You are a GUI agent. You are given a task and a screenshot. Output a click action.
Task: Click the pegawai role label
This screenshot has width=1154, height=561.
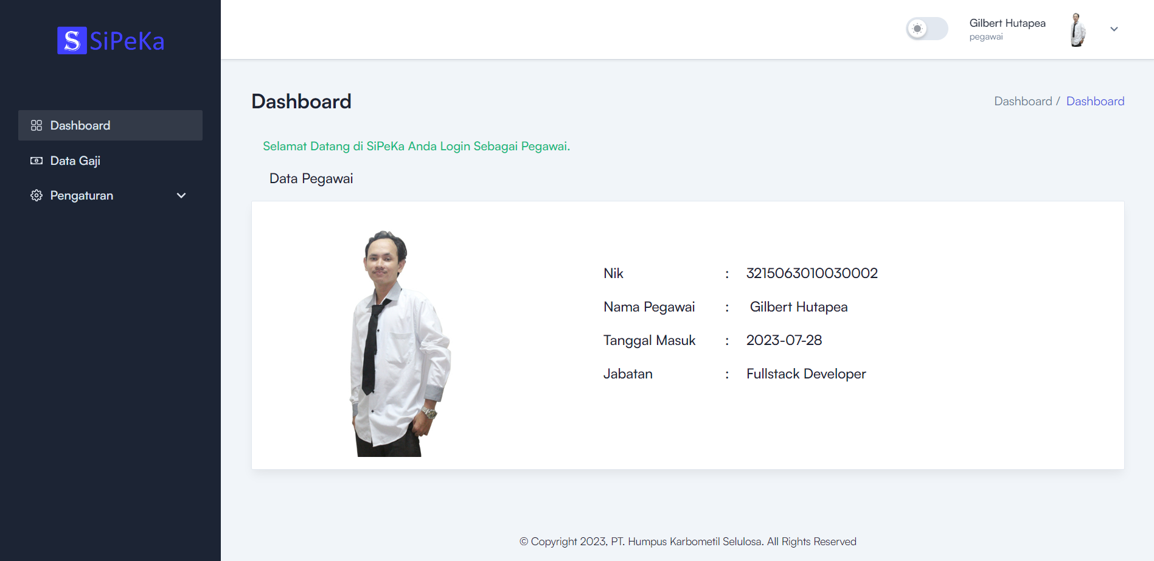pyautogui.click(x=985, y=37)
